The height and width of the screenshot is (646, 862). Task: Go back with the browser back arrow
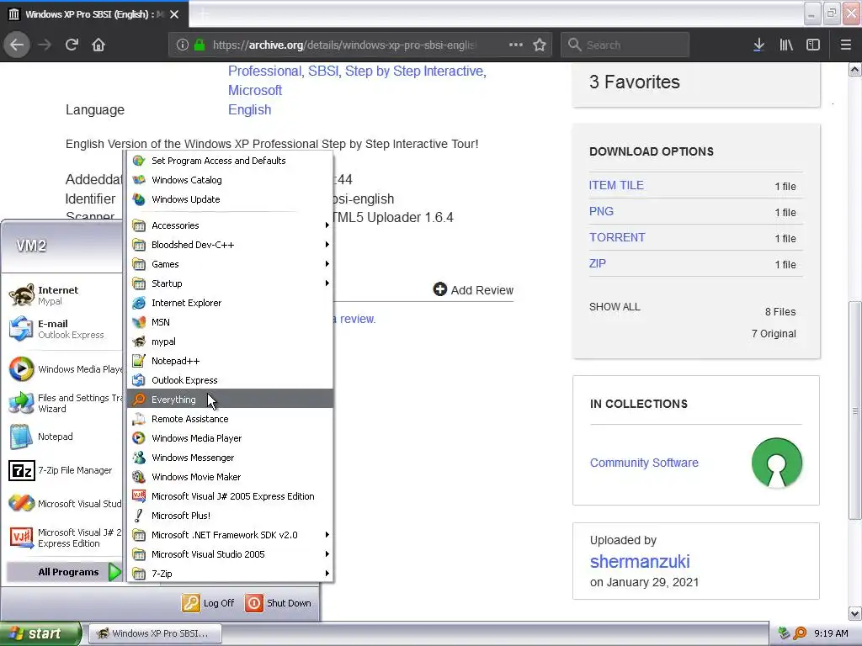(17, 45)
